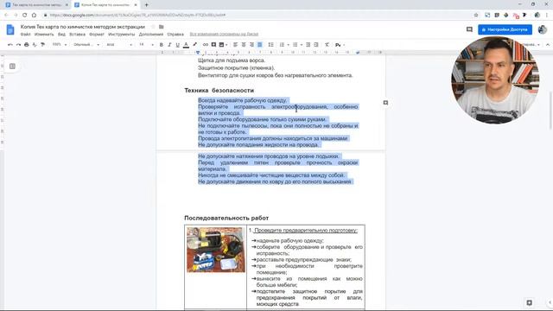Show the document outline sidebar icon

[x=12, y=67]
